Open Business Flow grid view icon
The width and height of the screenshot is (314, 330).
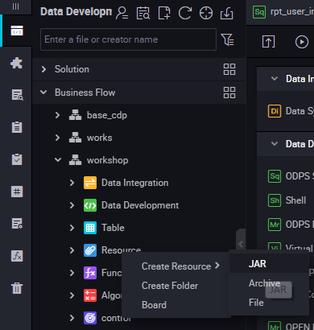tap(229, 93)
